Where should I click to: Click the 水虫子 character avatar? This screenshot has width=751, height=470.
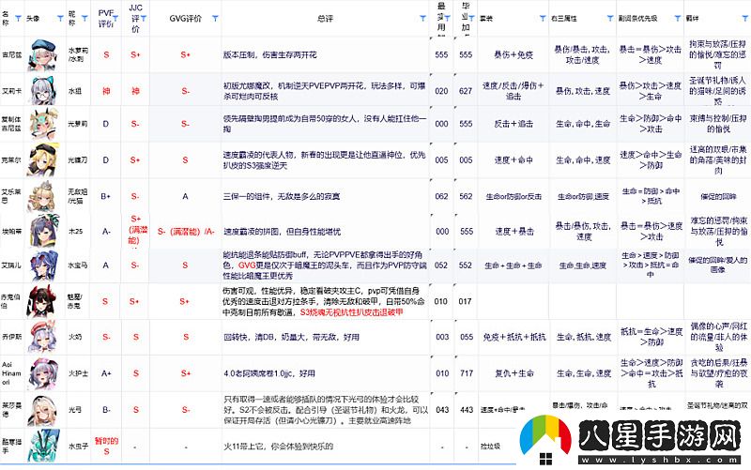click(x=44, y=446)
